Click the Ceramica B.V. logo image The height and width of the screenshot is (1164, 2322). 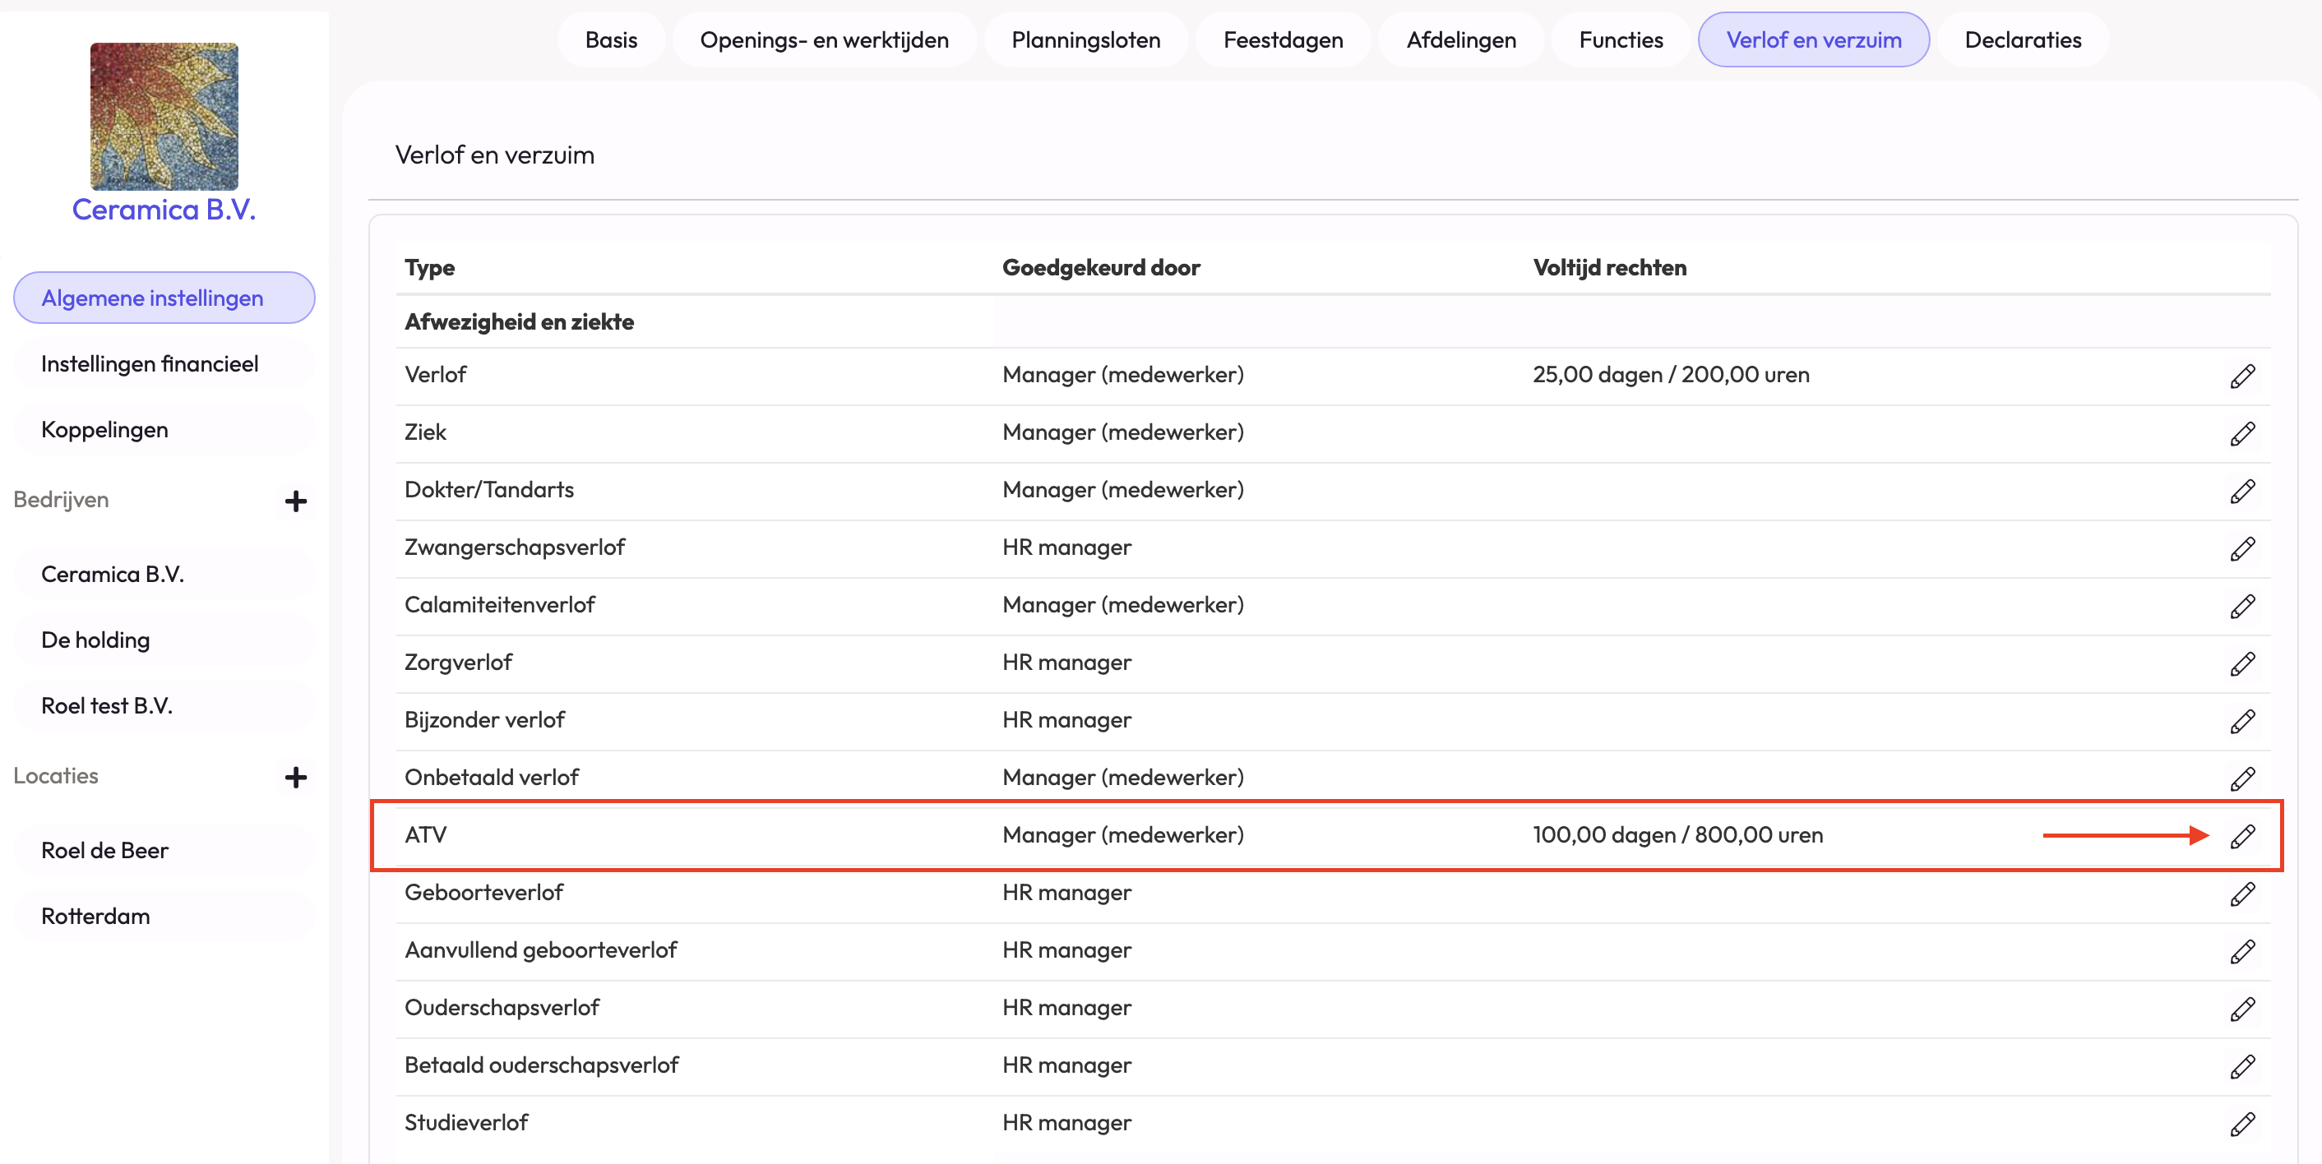pyautogui.click(x=164, y=116)
